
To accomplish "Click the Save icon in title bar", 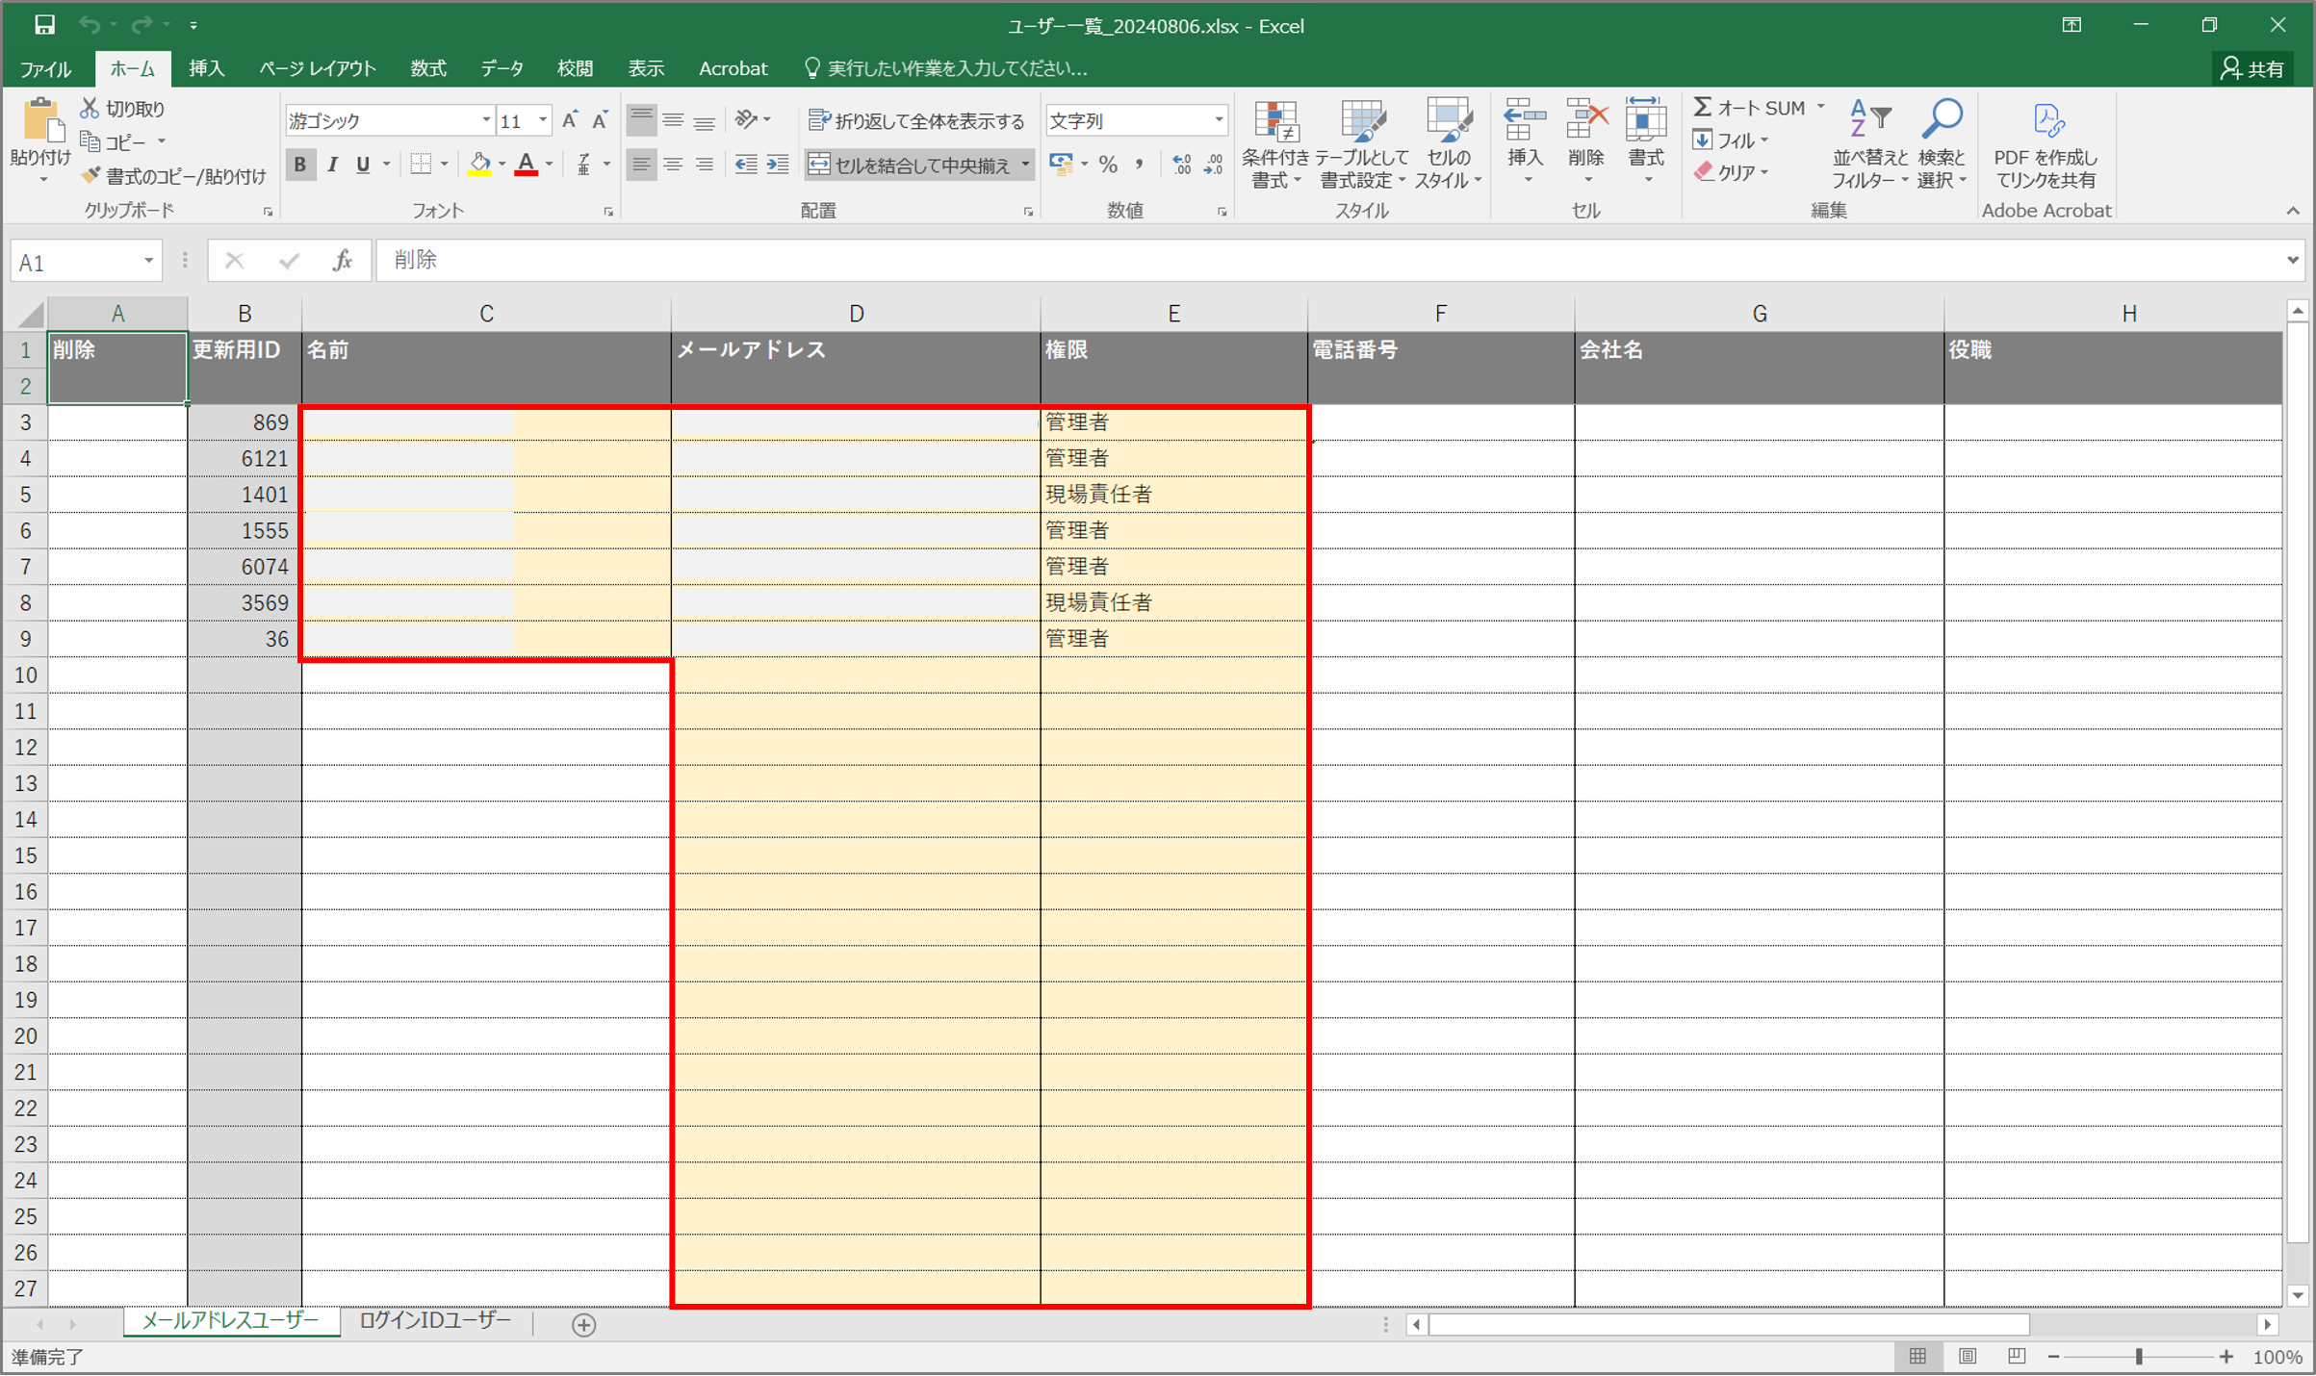I will (44, 25).
